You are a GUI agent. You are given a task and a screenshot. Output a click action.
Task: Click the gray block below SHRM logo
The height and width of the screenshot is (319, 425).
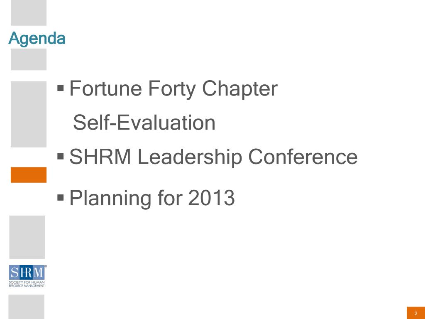[x=26, y=307]
